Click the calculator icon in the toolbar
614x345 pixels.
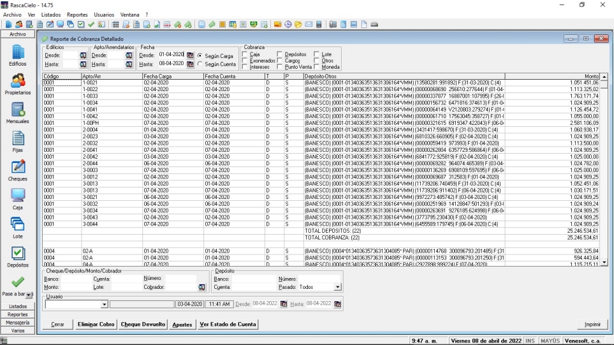point(319,24)
